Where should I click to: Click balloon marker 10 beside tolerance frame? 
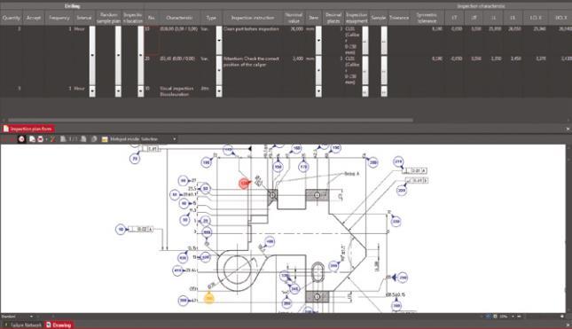coord(121,229)
